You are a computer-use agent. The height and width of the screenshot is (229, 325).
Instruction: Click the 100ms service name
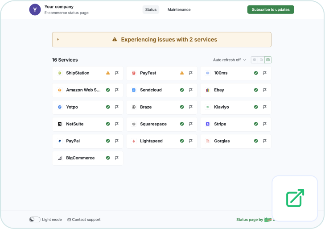(221, 73)
